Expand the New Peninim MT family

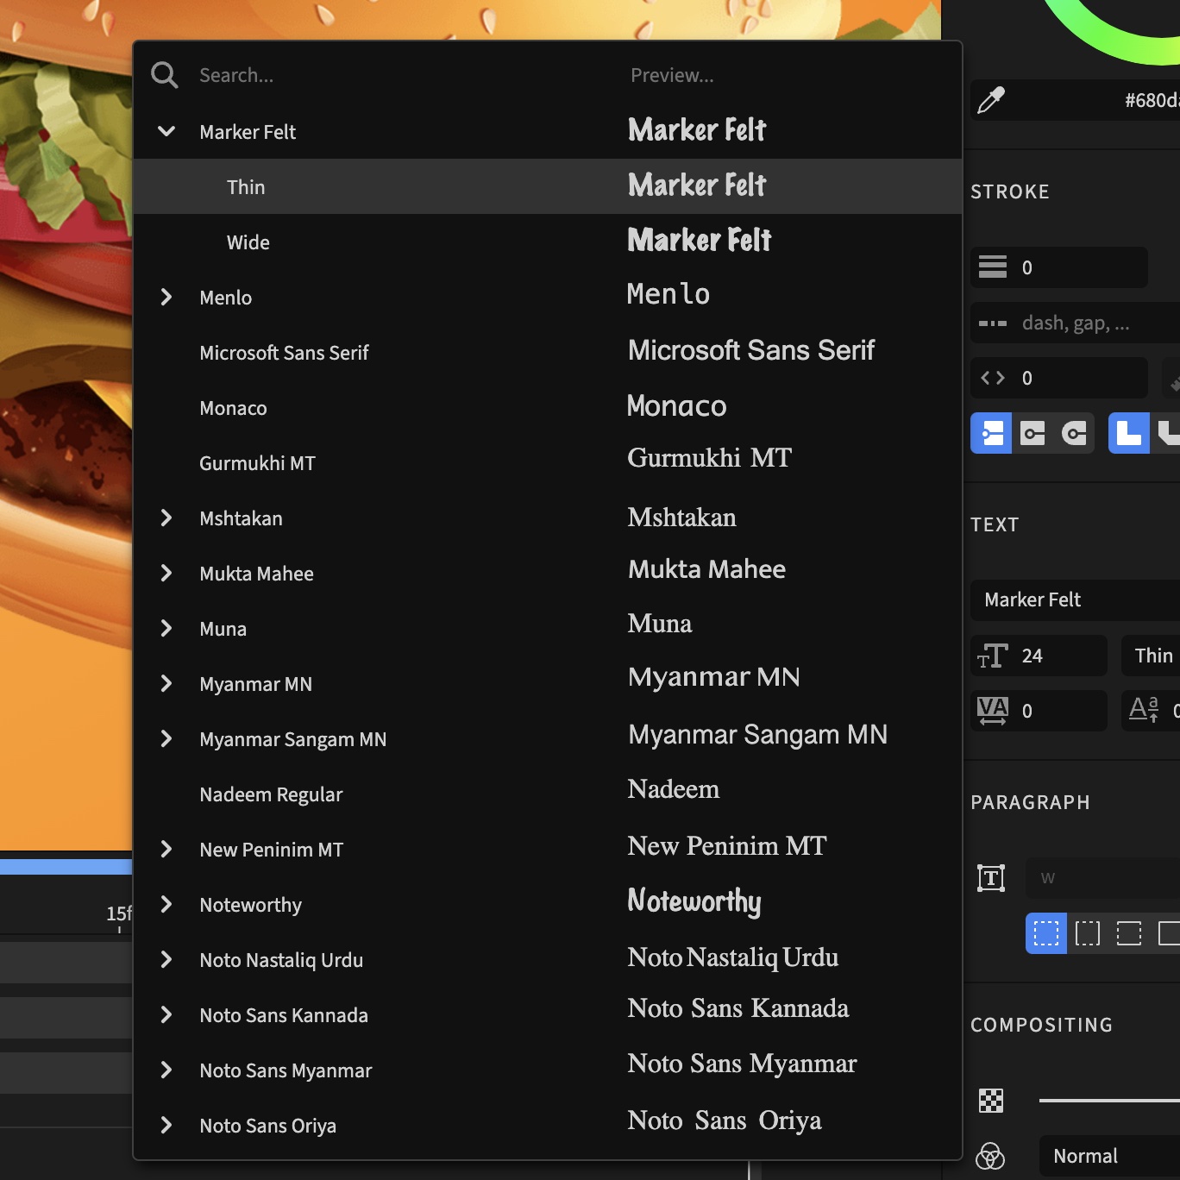coord(166,850)
